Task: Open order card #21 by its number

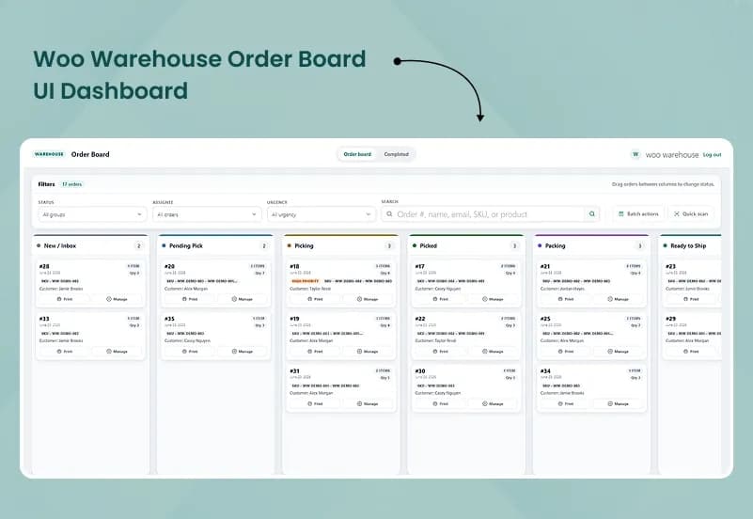Action: (545, 266)
